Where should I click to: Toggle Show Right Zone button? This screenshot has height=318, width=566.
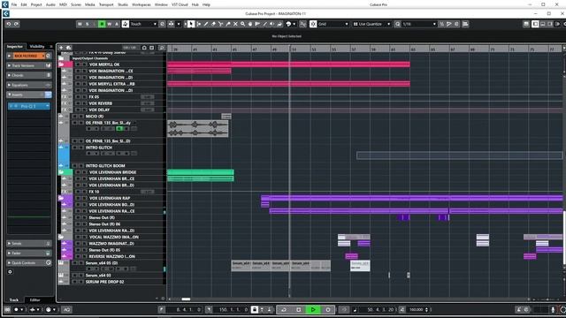click(x=550, y=24)
